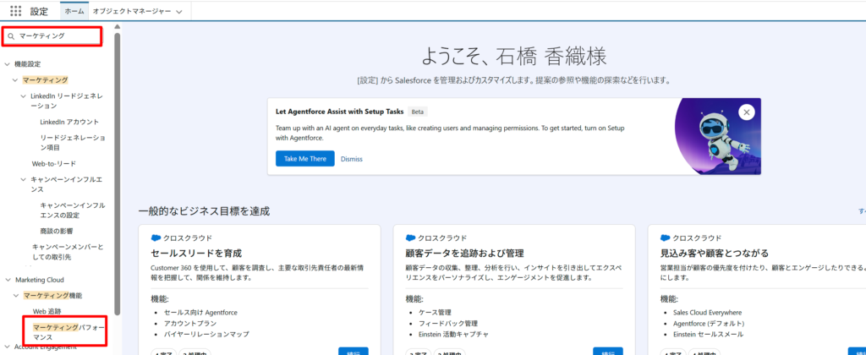
Task: Switch to the ホーム tab
Action: click(x=74, y=11)
